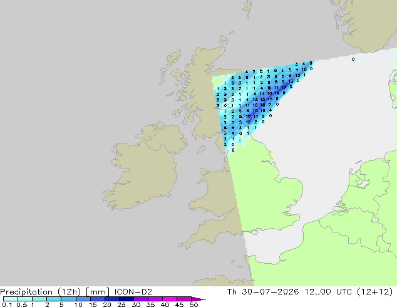Select the 35–40 mm violet legend swatch

tap(155, 299)
